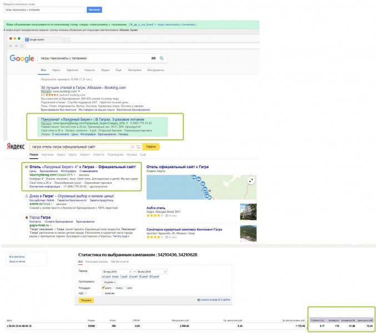Screen dimensions: 376x333
Task: Click favicon of the Лазурный Берег Yandex ad
Action: coord(26,167)
